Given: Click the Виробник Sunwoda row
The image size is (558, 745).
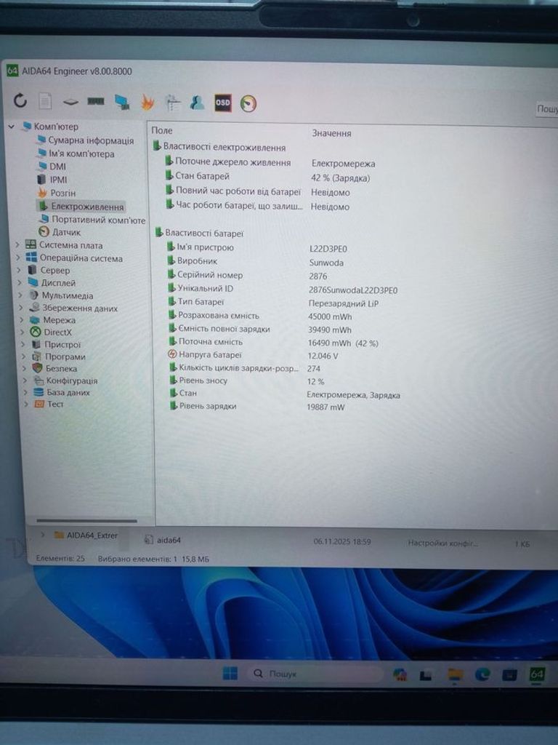Looking at the screenshot, I should pos(255,261).
